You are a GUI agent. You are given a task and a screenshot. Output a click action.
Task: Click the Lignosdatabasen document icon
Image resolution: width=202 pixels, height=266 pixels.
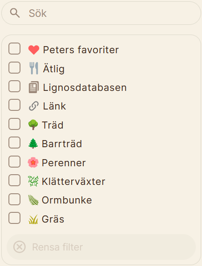(33, 87)
